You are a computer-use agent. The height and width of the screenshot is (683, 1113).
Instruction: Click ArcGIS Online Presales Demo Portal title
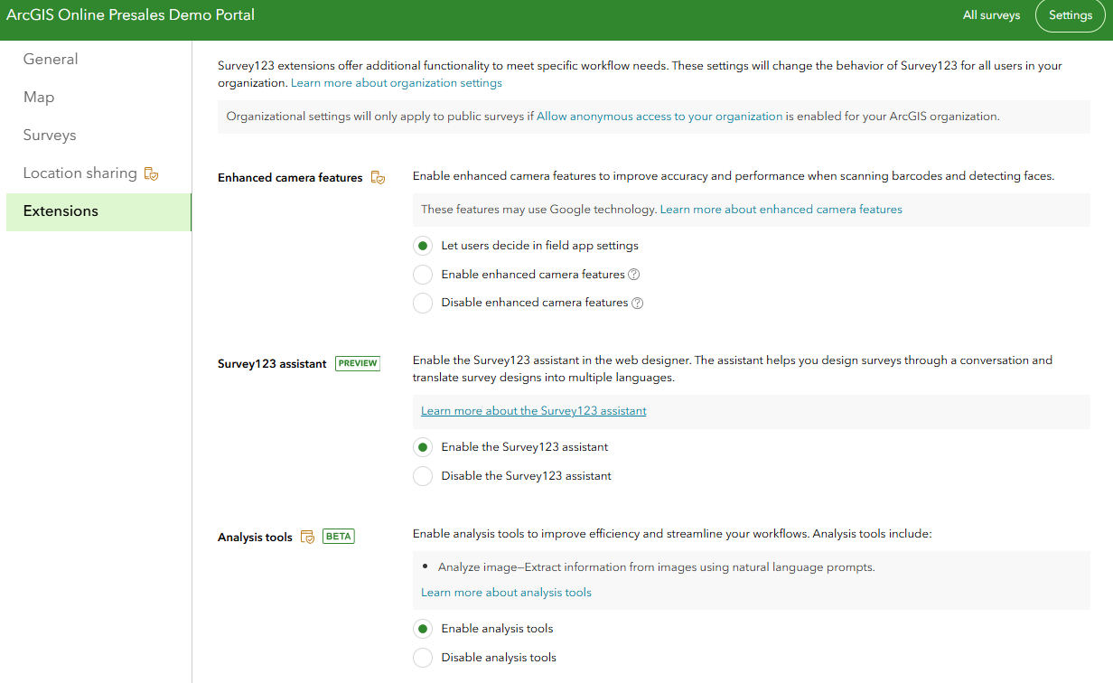point(130,14)
